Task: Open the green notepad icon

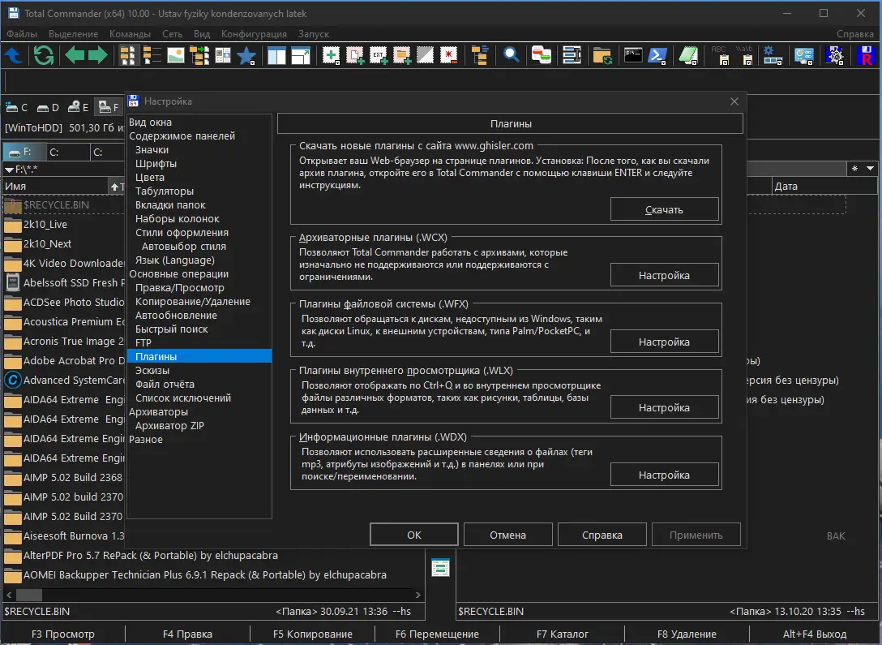Action: (x=688, y=55)
